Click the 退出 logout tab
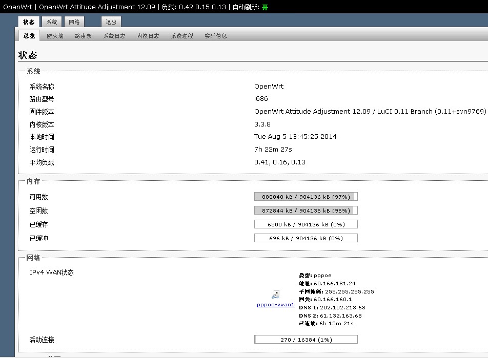488x358 pixels. point(111,22)
